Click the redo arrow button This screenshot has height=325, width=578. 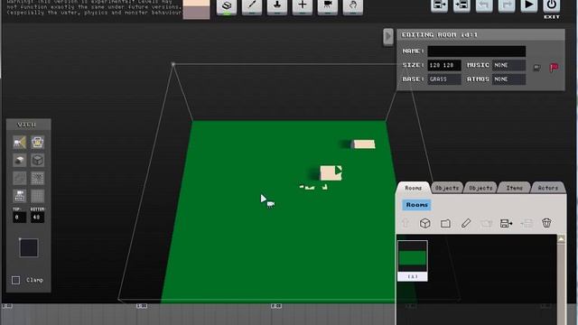[x=507, y=5]
